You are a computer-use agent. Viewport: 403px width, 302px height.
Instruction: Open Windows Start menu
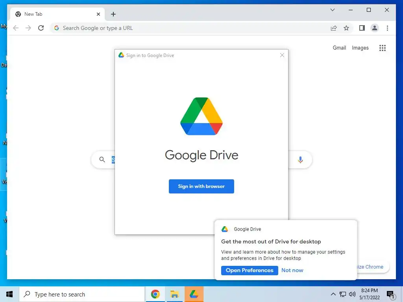click(9, 294)
